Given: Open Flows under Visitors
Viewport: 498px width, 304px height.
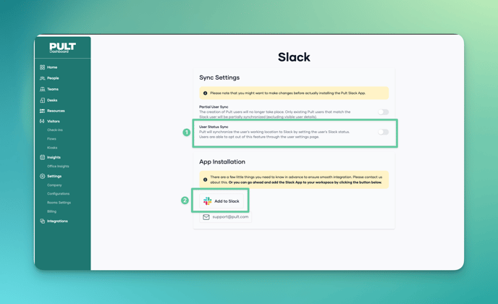Looking at the screenshot, I should pos(52,139).
